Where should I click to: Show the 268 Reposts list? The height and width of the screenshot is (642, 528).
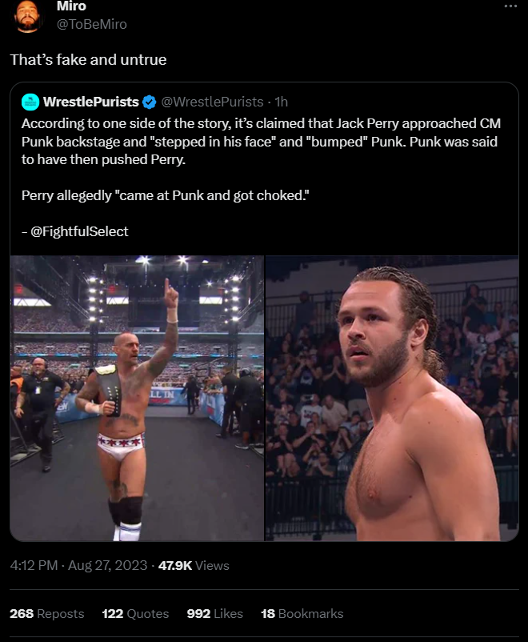coord(47,613)
